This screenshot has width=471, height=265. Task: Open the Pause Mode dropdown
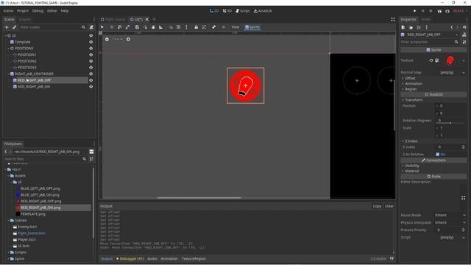click(450, 215)
